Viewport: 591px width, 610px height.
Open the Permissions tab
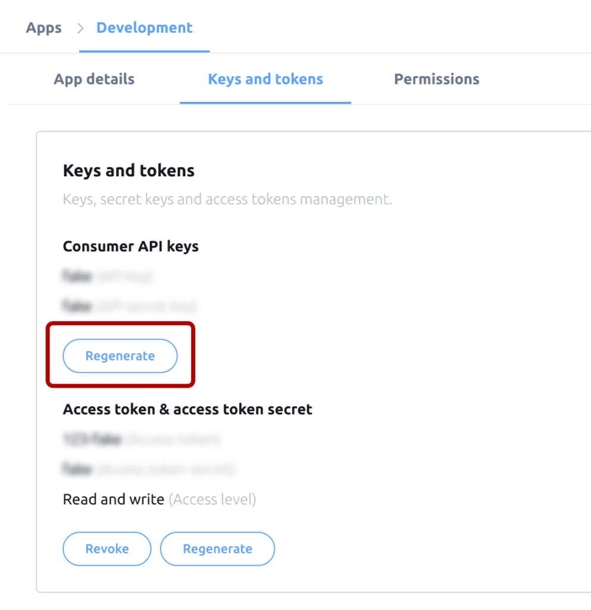pyautogui.click(x=436, y=79)
